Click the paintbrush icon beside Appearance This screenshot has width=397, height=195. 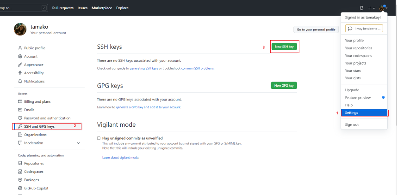point(20,65)
